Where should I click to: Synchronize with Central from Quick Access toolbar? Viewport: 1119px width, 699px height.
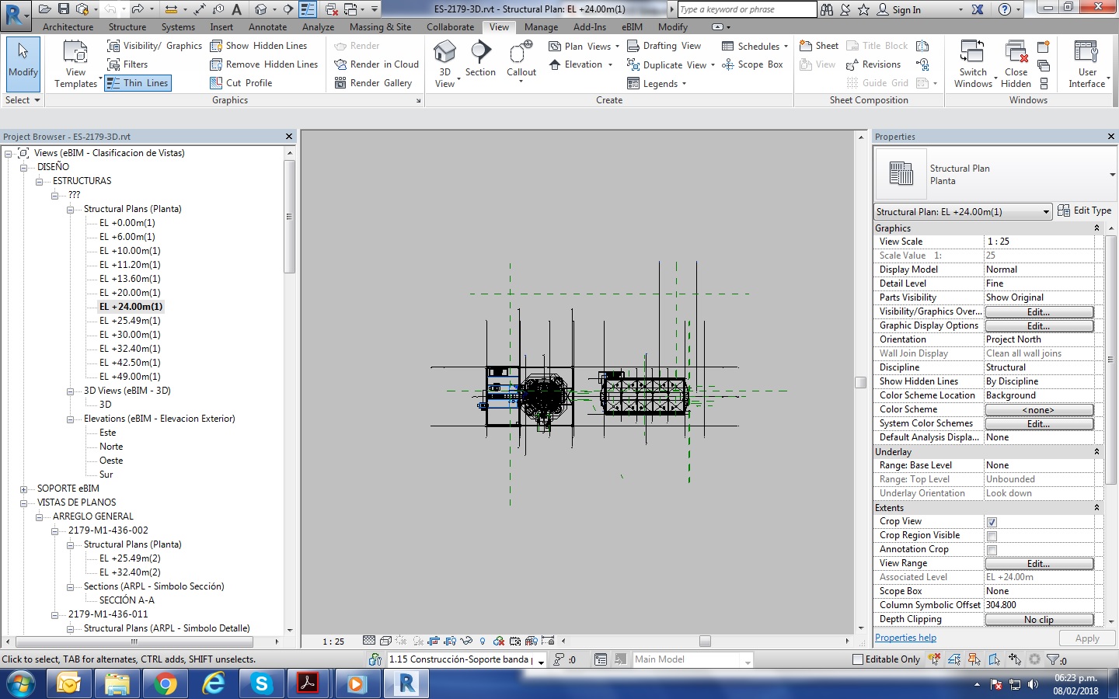point(83,9)
